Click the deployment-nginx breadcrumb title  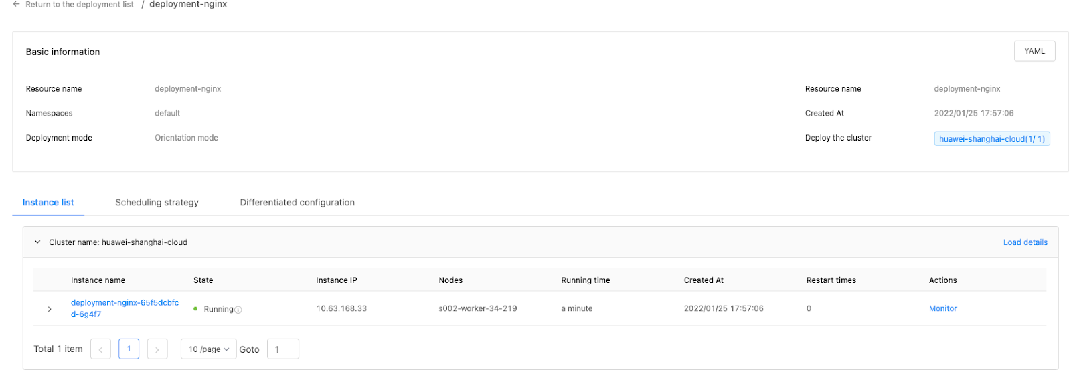click(188, 5)
